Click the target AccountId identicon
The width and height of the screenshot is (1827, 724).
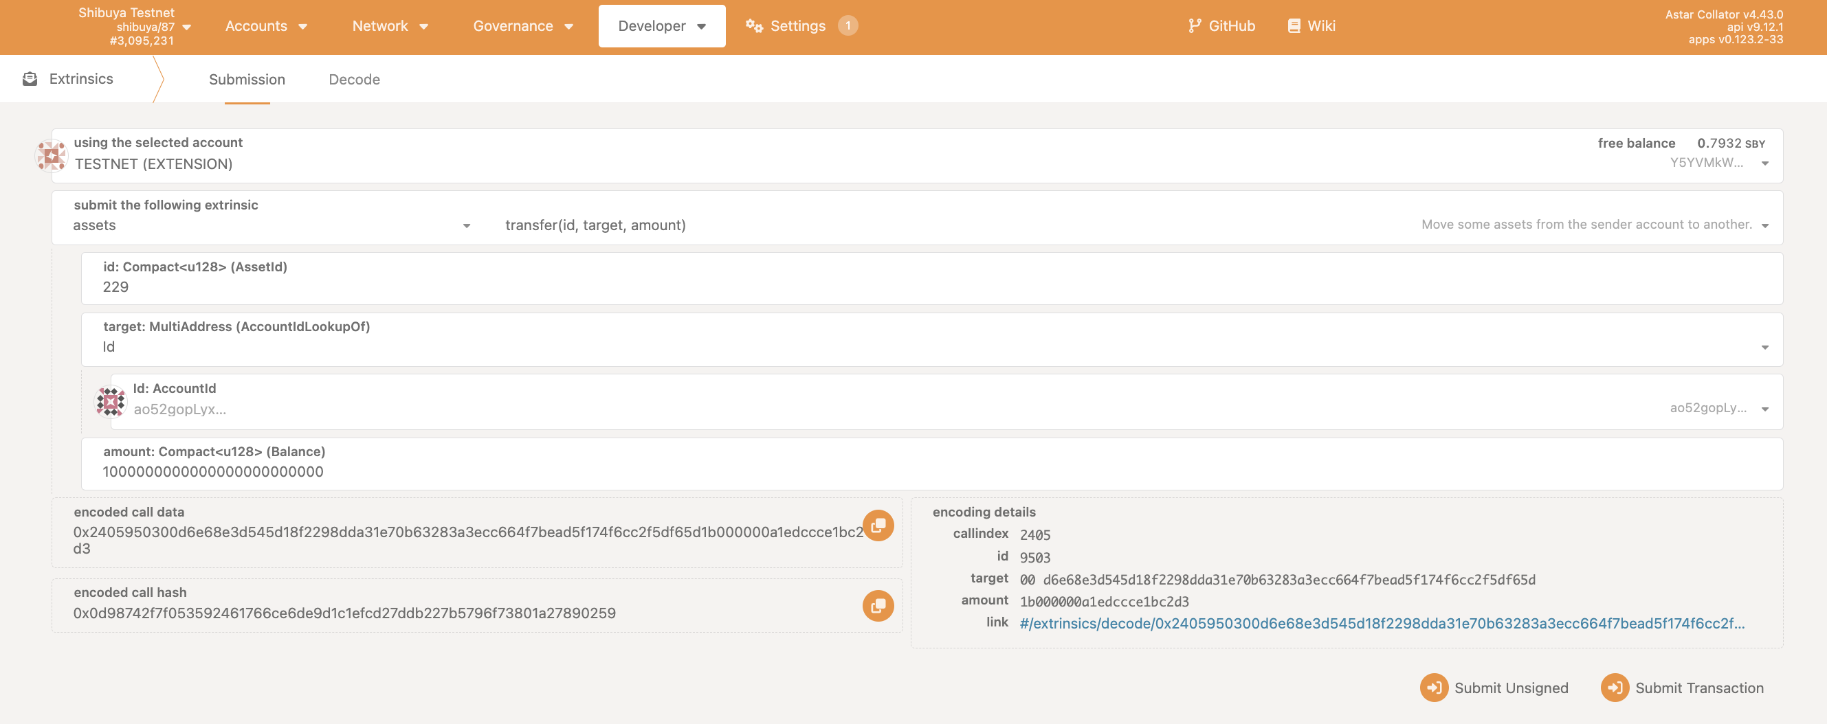point(111,401)
